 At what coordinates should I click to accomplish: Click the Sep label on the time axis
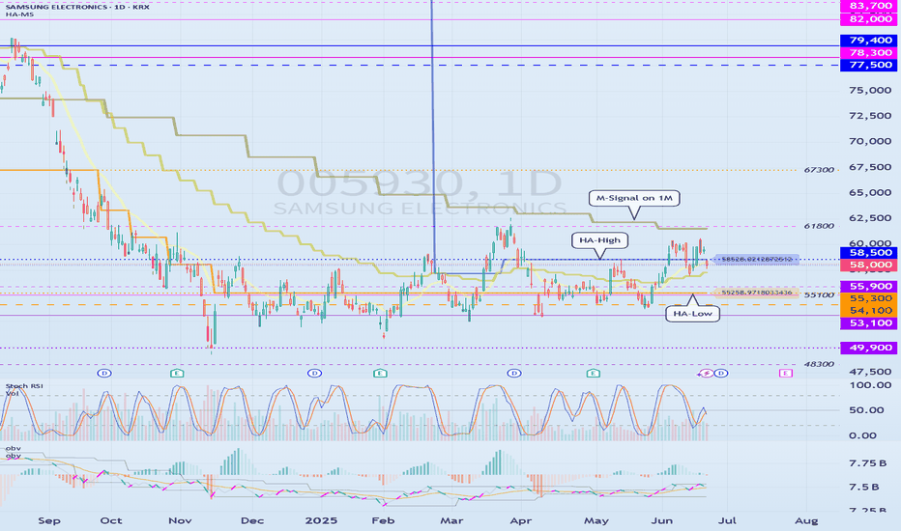[x=49, y=520]
